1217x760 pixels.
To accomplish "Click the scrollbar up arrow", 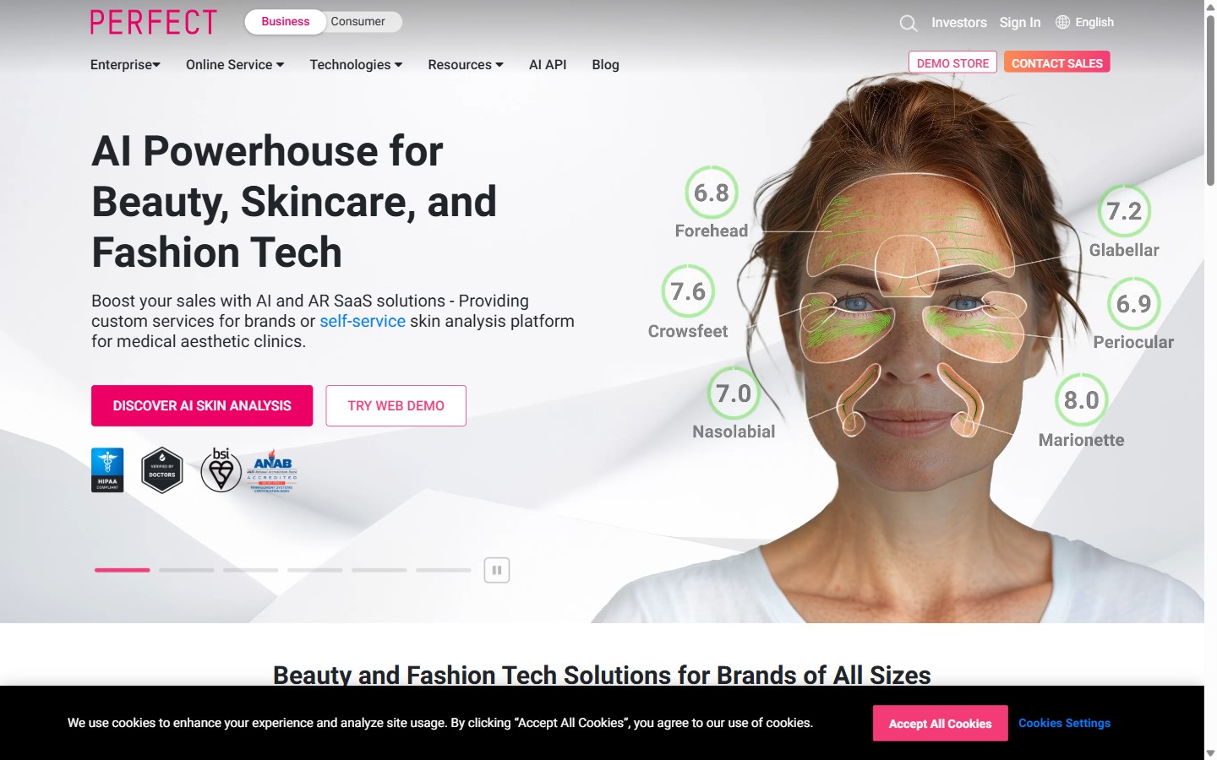I will [1210, 6].
